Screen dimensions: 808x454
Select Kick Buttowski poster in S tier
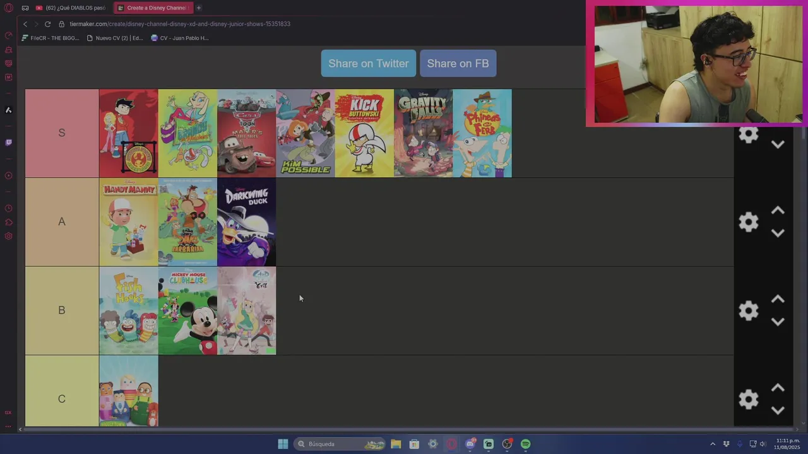(x=364, y=133)
